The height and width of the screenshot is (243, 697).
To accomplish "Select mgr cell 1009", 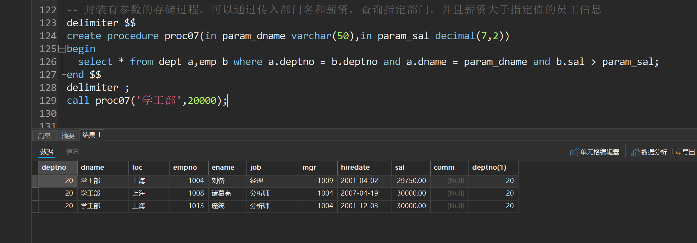I will click(x=318, y=181).
